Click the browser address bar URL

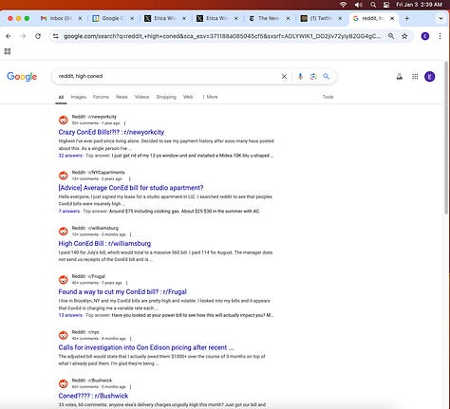pyautogui.click(x=222, y=36)
